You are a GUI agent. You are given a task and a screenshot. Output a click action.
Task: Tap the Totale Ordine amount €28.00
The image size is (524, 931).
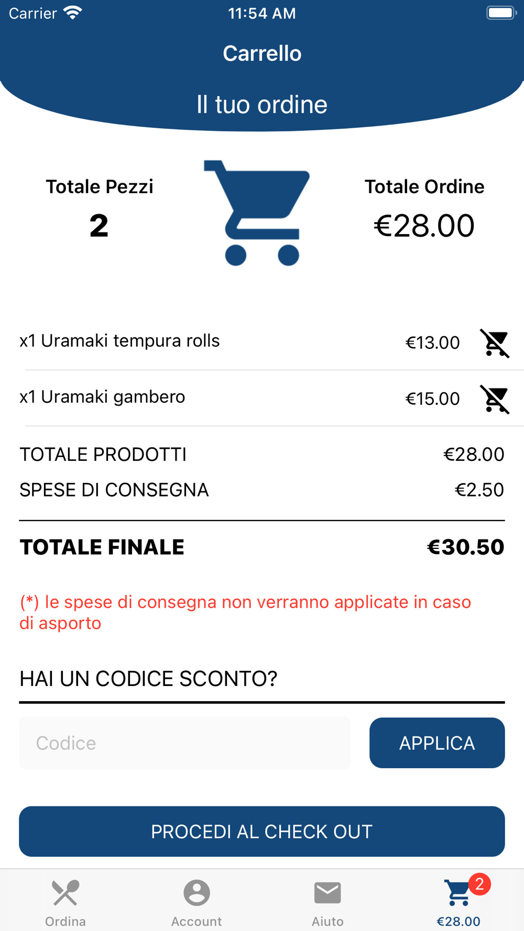pyautogui.click(x=424, y=226)
